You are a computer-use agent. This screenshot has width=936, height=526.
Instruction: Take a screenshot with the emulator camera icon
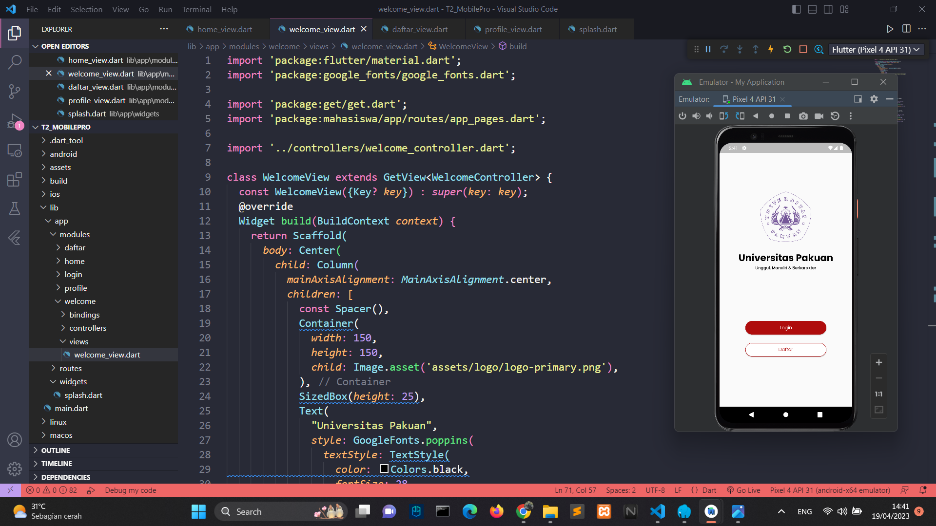click(803, 116)
